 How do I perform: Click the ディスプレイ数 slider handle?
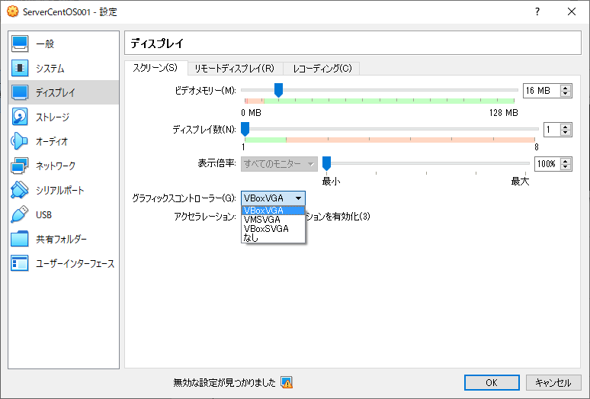tap(245, 129)
